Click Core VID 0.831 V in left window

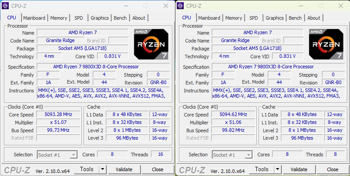pyautogui.click(x=113, y=56)
